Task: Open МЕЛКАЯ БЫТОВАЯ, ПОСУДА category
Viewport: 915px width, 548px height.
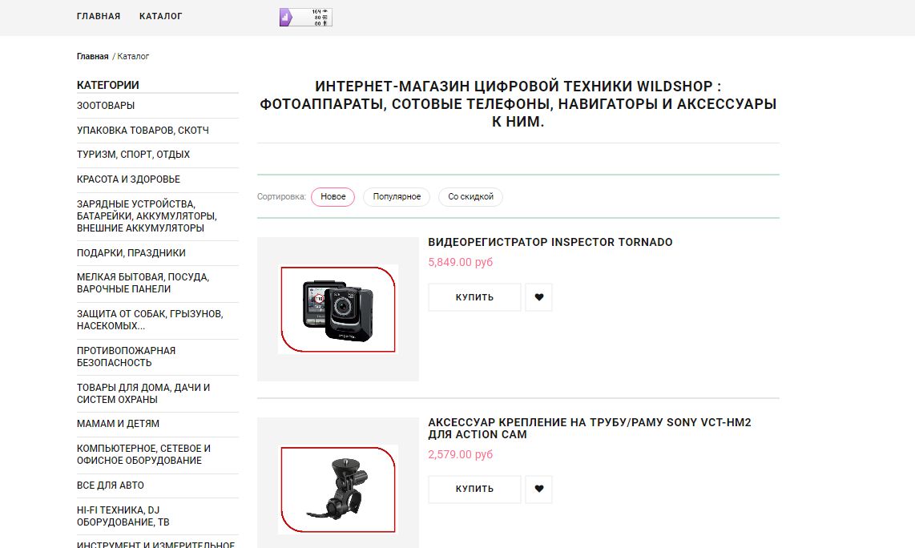Action: click(x=143, y=283)
